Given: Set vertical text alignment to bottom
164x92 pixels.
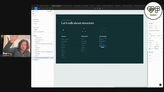Looking at the screenshot, I should pyautogui.click(x=159, y=49).
